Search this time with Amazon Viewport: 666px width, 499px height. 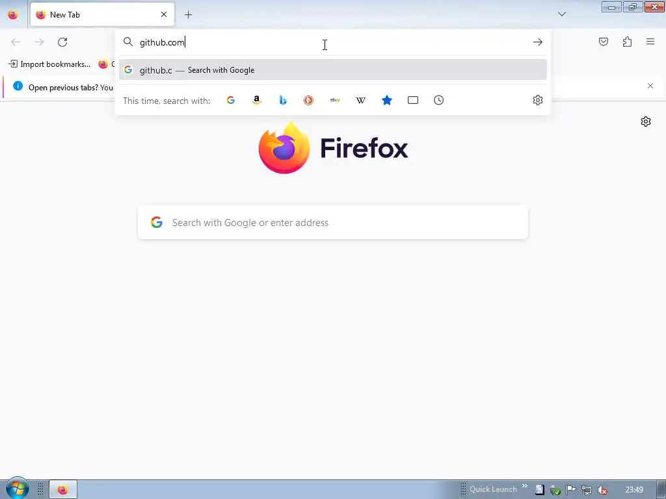click(x=256, y=100)
